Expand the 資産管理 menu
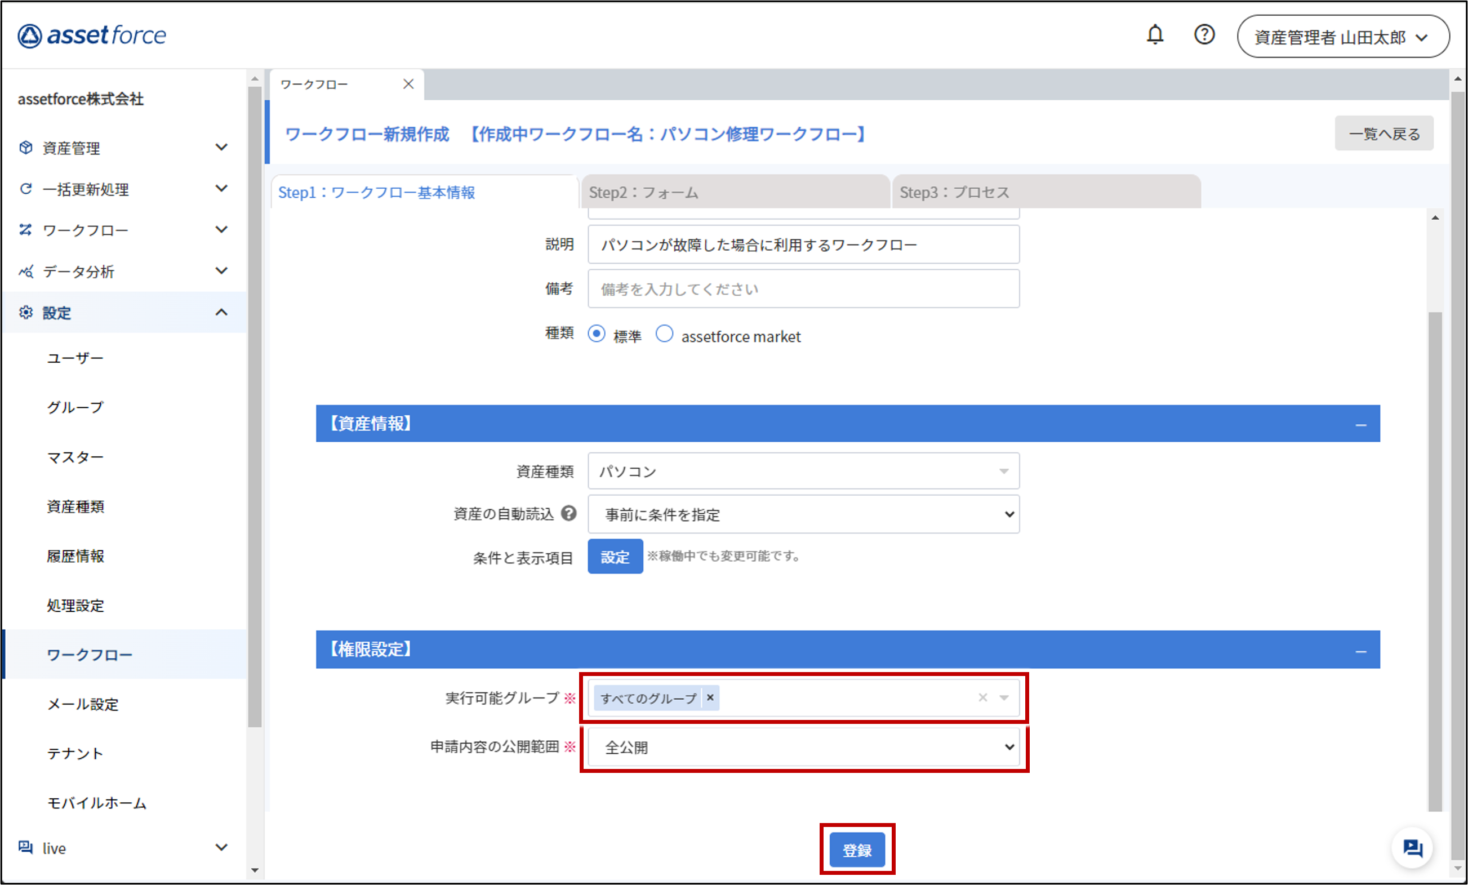The height and width of the screenshot is (885, 1468). point(221,147)
